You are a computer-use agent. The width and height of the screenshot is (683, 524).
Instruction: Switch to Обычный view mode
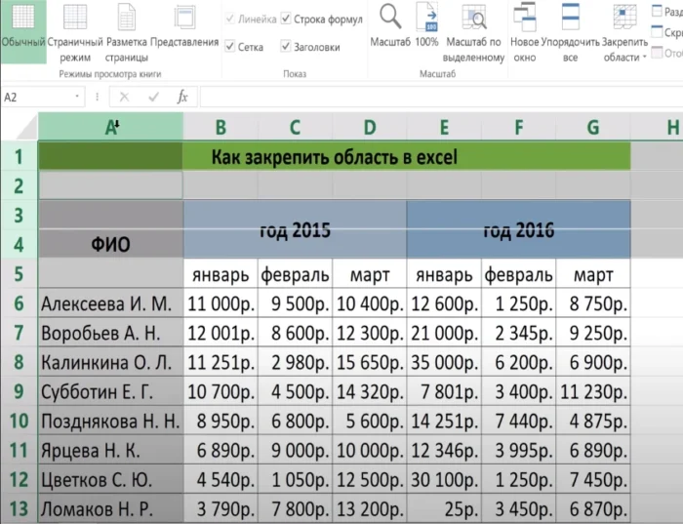click(22, 29)
